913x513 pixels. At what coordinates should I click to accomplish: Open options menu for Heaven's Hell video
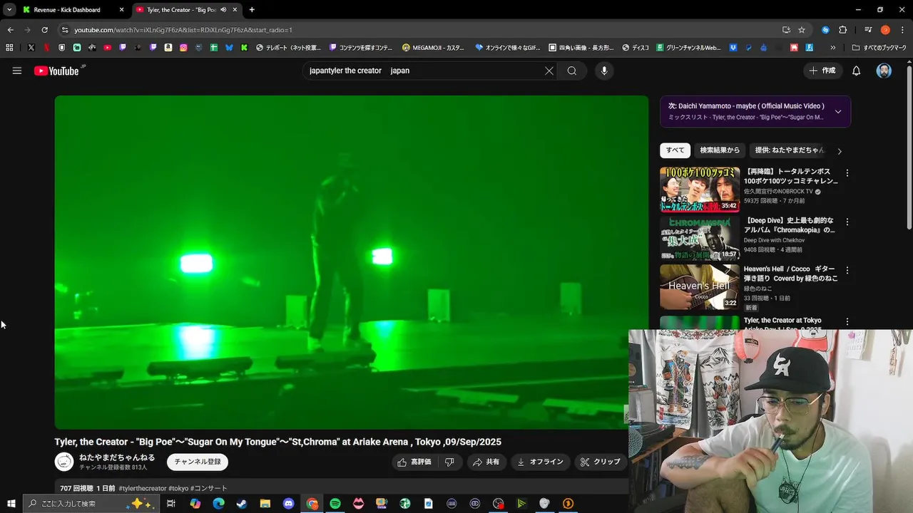pyautogui.click(x=847, y=271)
